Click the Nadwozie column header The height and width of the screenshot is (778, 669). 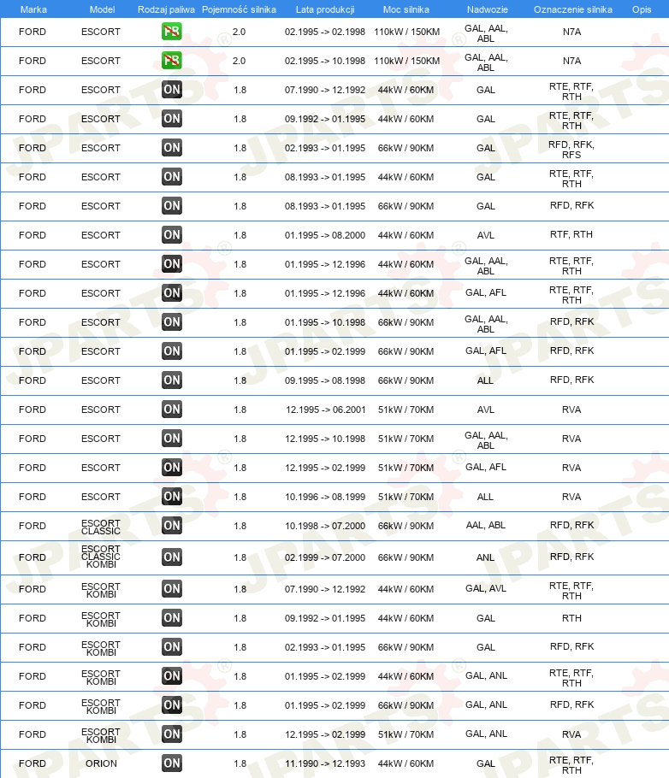coord(488,9)
